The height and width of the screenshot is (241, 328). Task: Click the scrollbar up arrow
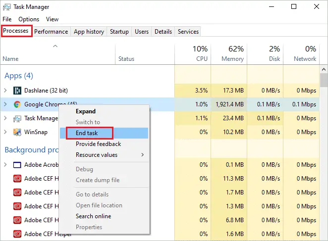[x=324, y=69]
